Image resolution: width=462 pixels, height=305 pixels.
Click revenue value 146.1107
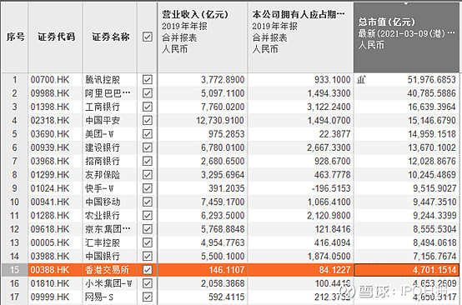pyautogui.click(x=227, y=270)
